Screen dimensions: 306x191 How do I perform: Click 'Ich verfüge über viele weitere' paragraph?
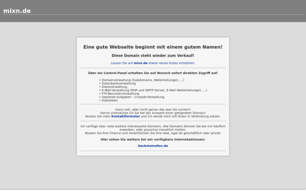(153, 128)
